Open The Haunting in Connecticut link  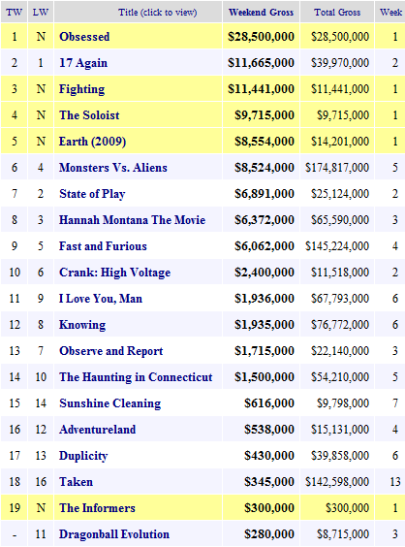tap(136, 377)
